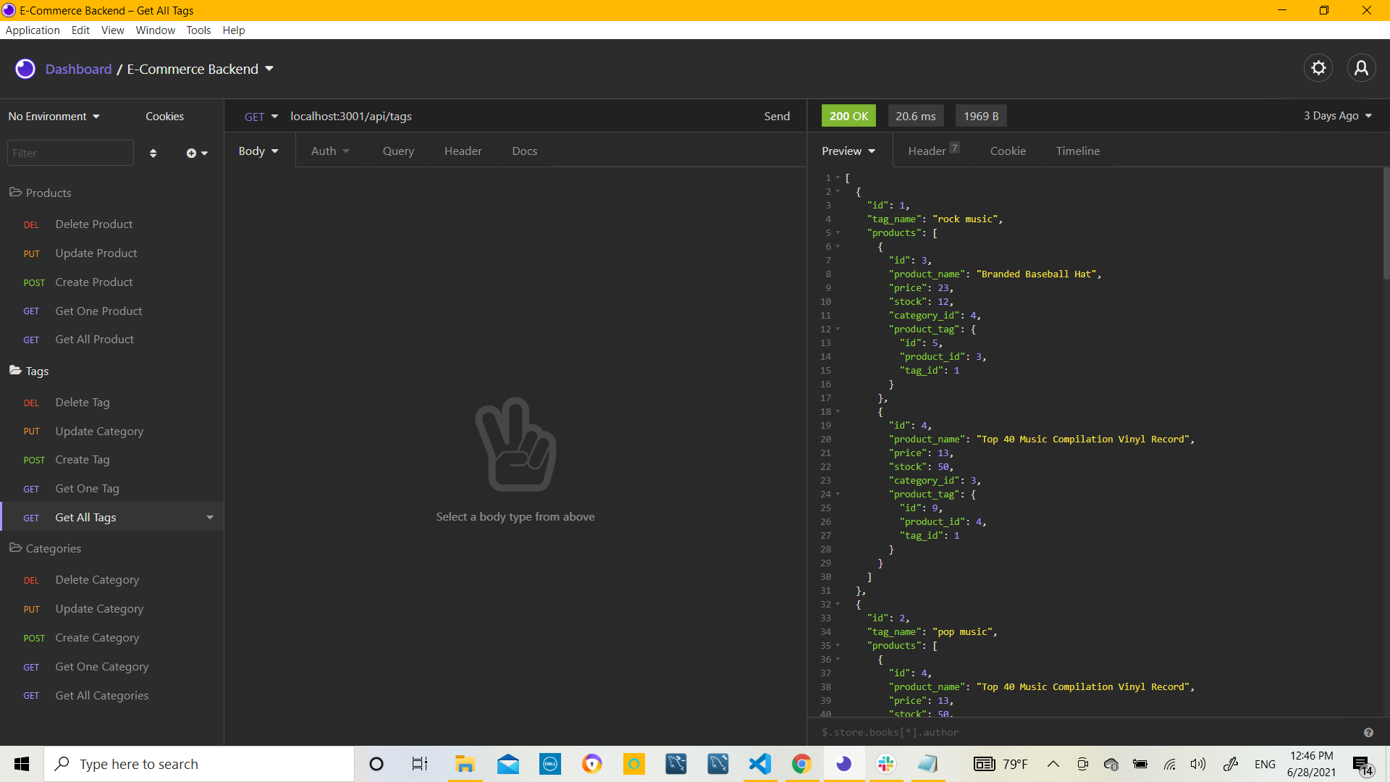Click the volume speaker tray icon

[x=1198, y=764]
